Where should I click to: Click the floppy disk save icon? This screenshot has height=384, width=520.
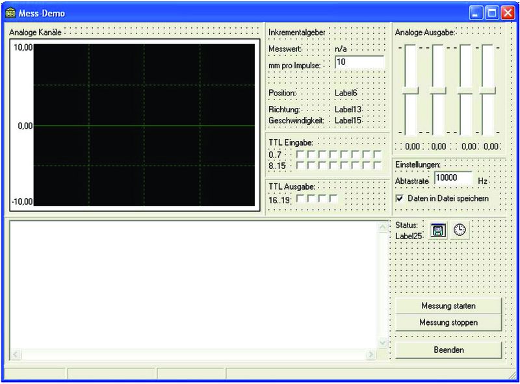click(438, 231)
